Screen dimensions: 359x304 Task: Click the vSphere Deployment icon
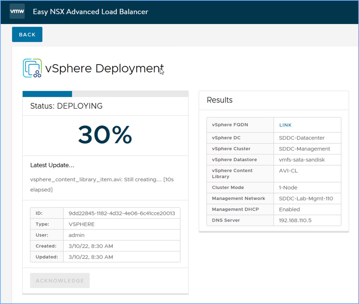coord(32,68)
